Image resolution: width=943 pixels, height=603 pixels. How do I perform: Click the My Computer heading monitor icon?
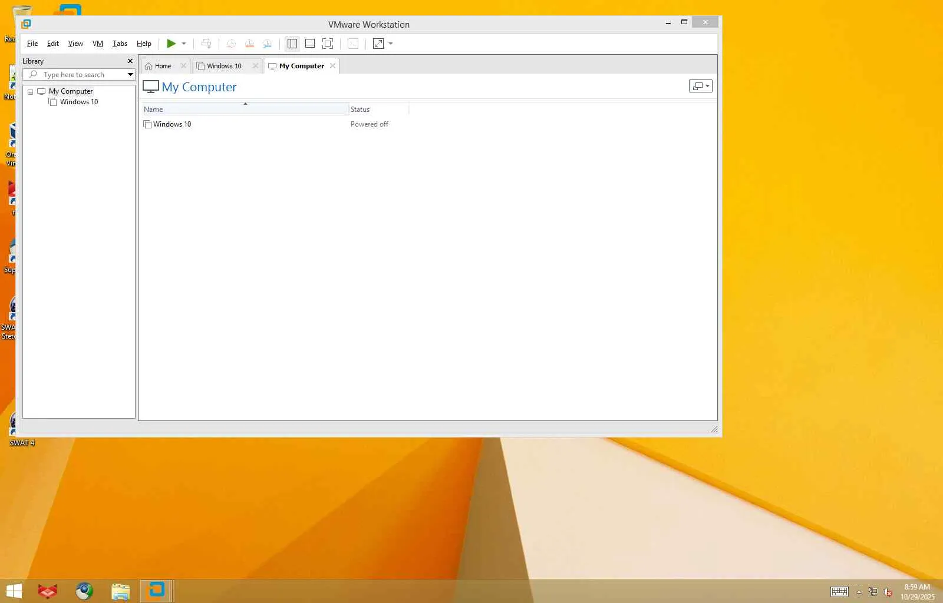click(151, 87)
